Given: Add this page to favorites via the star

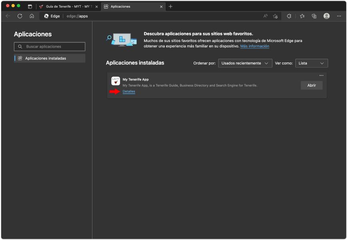Looking at the screenshot, I should 275,16.
